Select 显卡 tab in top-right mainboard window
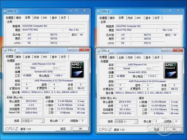Screen dimensions: 187x140 (148, 18)
